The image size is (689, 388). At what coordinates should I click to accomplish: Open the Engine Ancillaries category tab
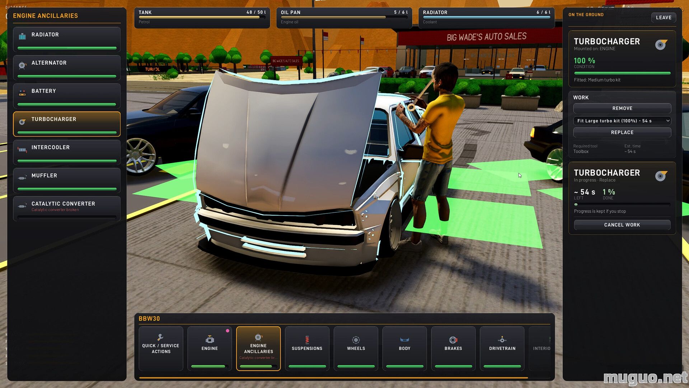point(258,348)
